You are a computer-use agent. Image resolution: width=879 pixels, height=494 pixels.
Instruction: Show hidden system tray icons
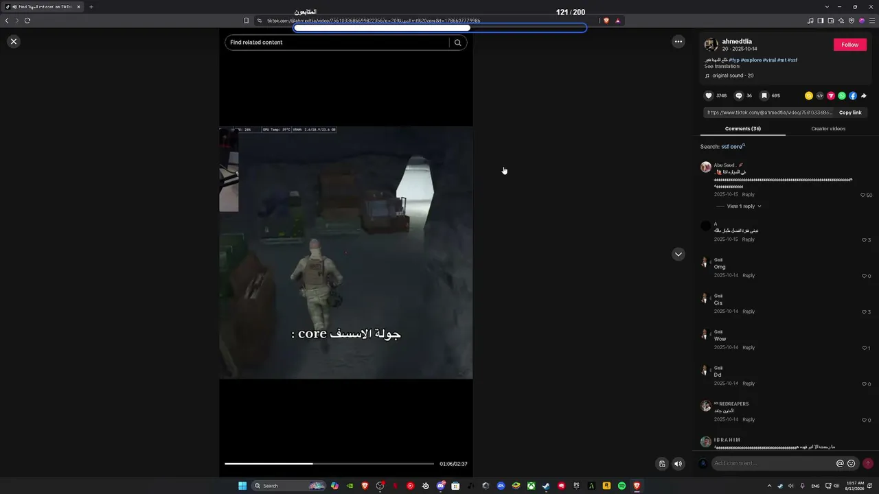[x=769, y=486]
